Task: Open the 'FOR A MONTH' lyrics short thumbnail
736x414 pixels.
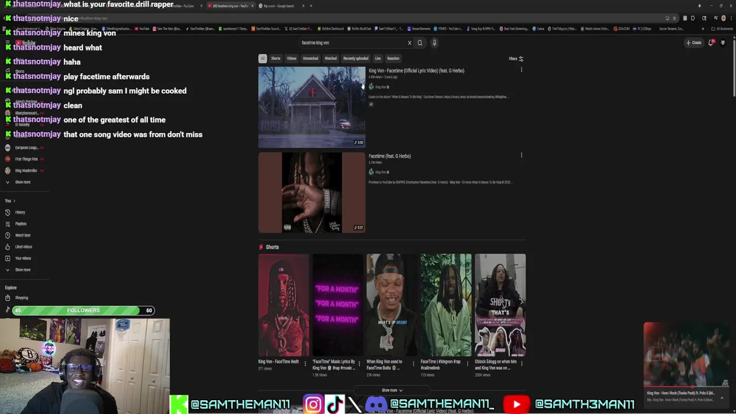Action: 338,305
